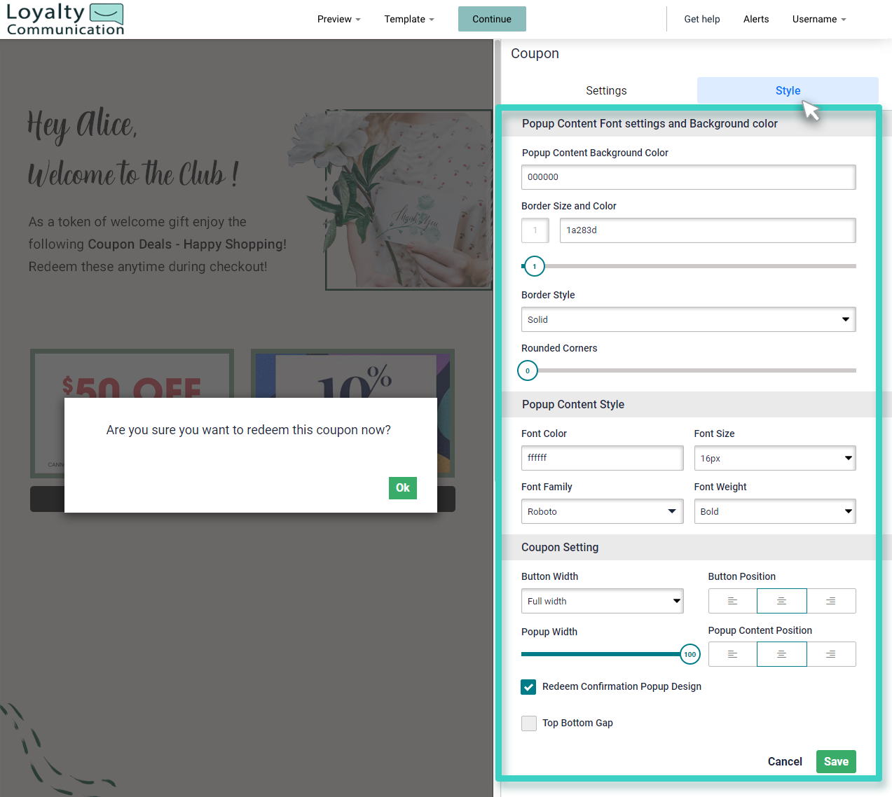Set Button Position to right align
892x797 pixels.
831,601
